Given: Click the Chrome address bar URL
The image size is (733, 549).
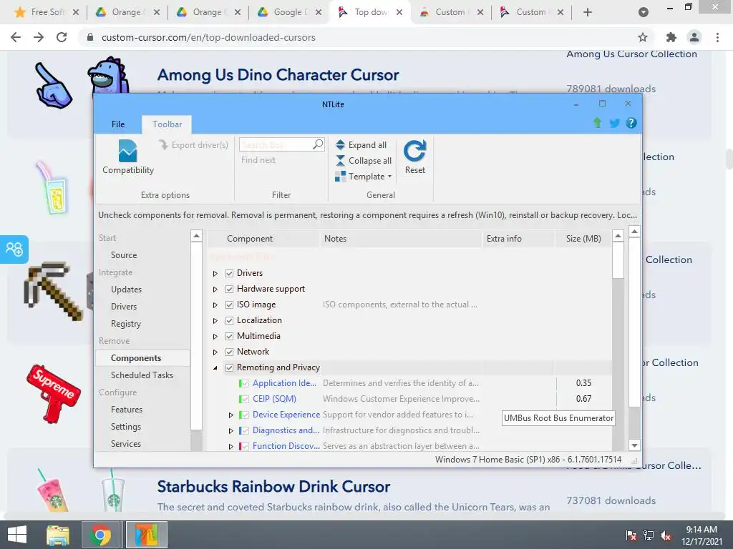Looking at the screenshot, I should coord(208,37).
